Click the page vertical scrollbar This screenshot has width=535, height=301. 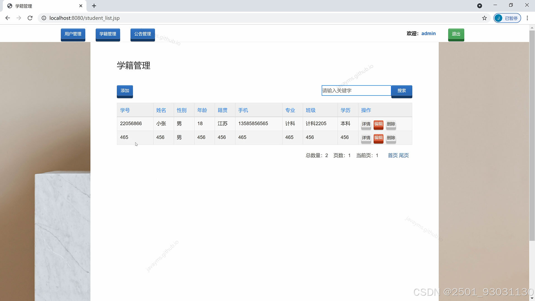pos(532,135)
